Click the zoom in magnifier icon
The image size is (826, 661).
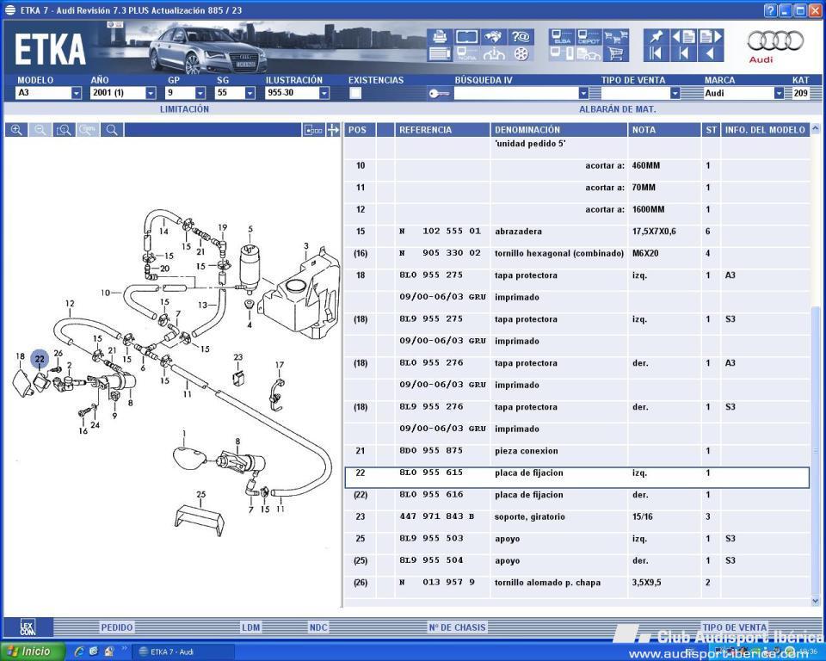coord(16,130)
